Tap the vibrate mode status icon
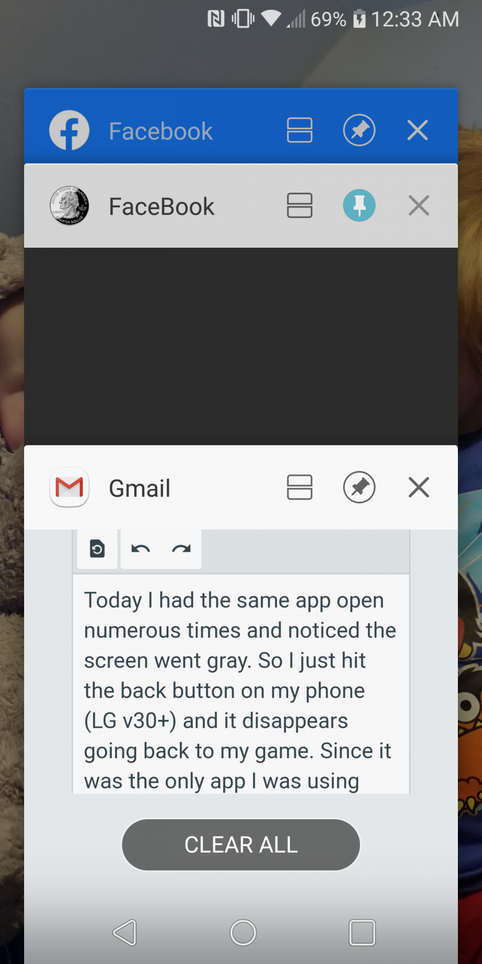Screen dimensions: 482x964 pyautogui.click(x=243, y=19)
